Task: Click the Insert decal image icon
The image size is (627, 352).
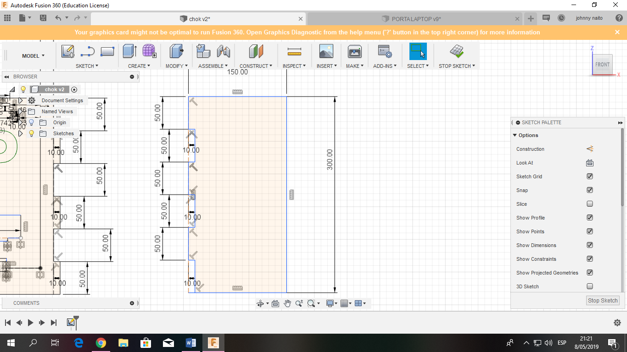Action: coord(326,51)
